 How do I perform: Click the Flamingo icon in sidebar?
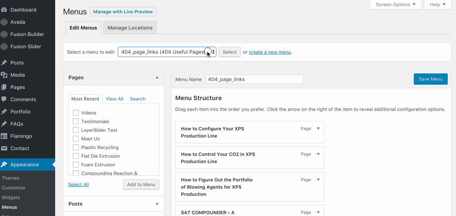(4, 136)
